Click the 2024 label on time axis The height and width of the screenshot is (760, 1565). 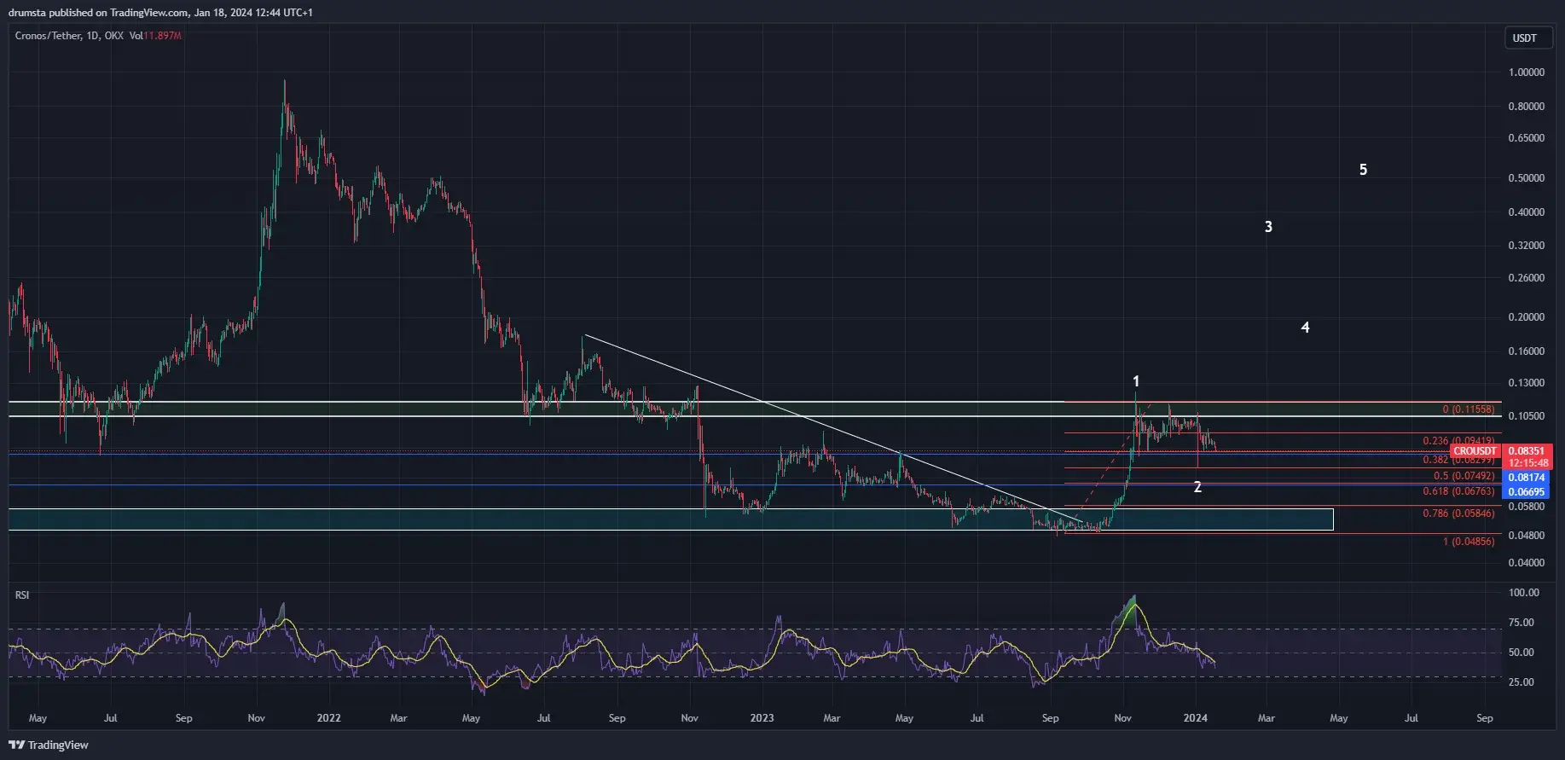pyautogui.click(x=1196, y=718)
